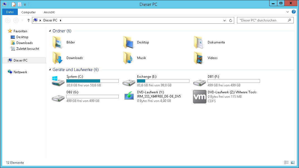Image resolution: width=299 pixels, height=168 pixels.
Task: Click the refresh icon in address bar
Action: [x=230, y=20]
